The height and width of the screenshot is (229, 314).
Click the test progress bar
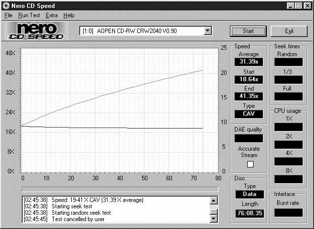[120, 189]
